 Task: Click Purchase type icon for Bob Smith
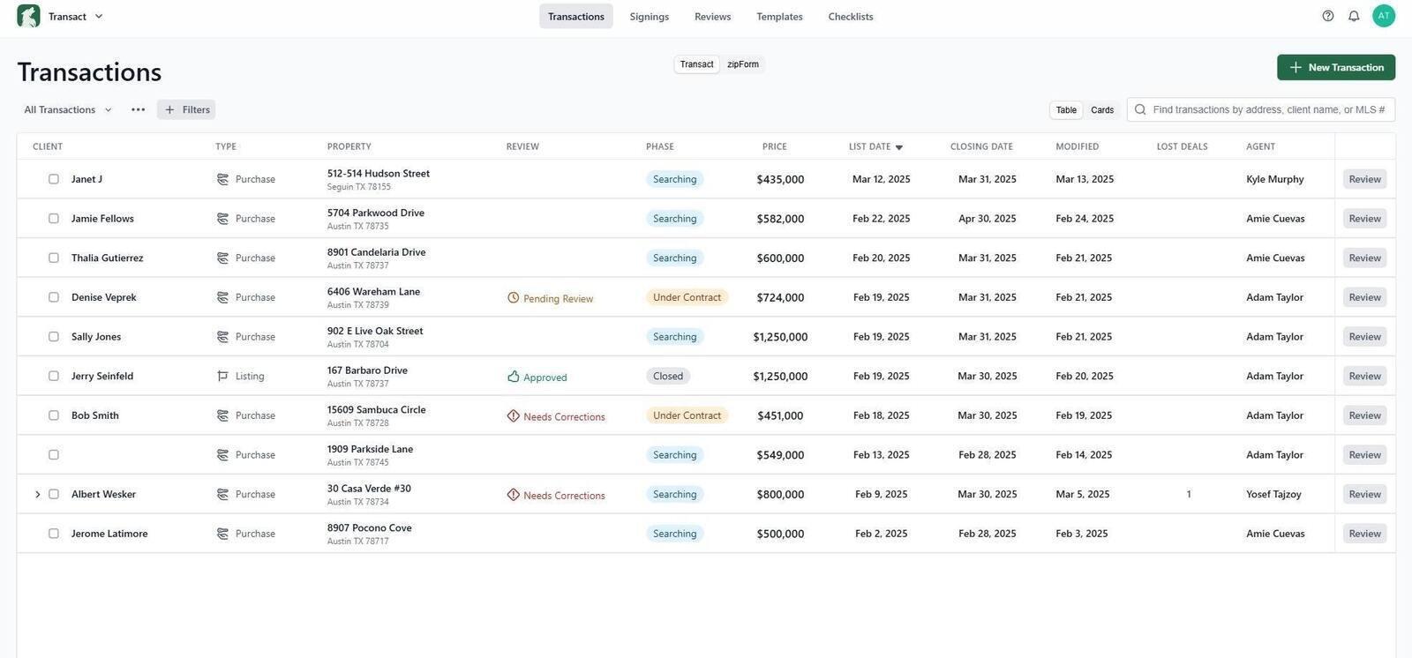pos(222,415)
